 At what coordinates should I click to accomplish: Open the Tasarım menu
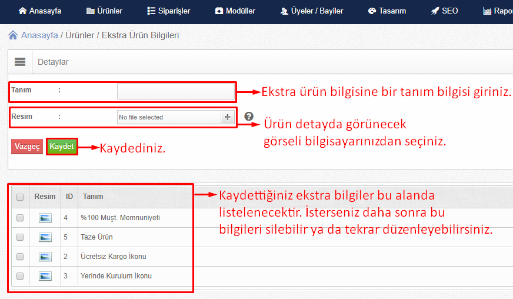click(x=387, y=11)
